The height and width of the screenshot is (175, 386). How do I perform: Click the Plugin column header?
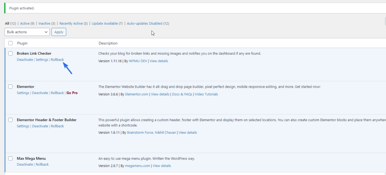[22, 43]
